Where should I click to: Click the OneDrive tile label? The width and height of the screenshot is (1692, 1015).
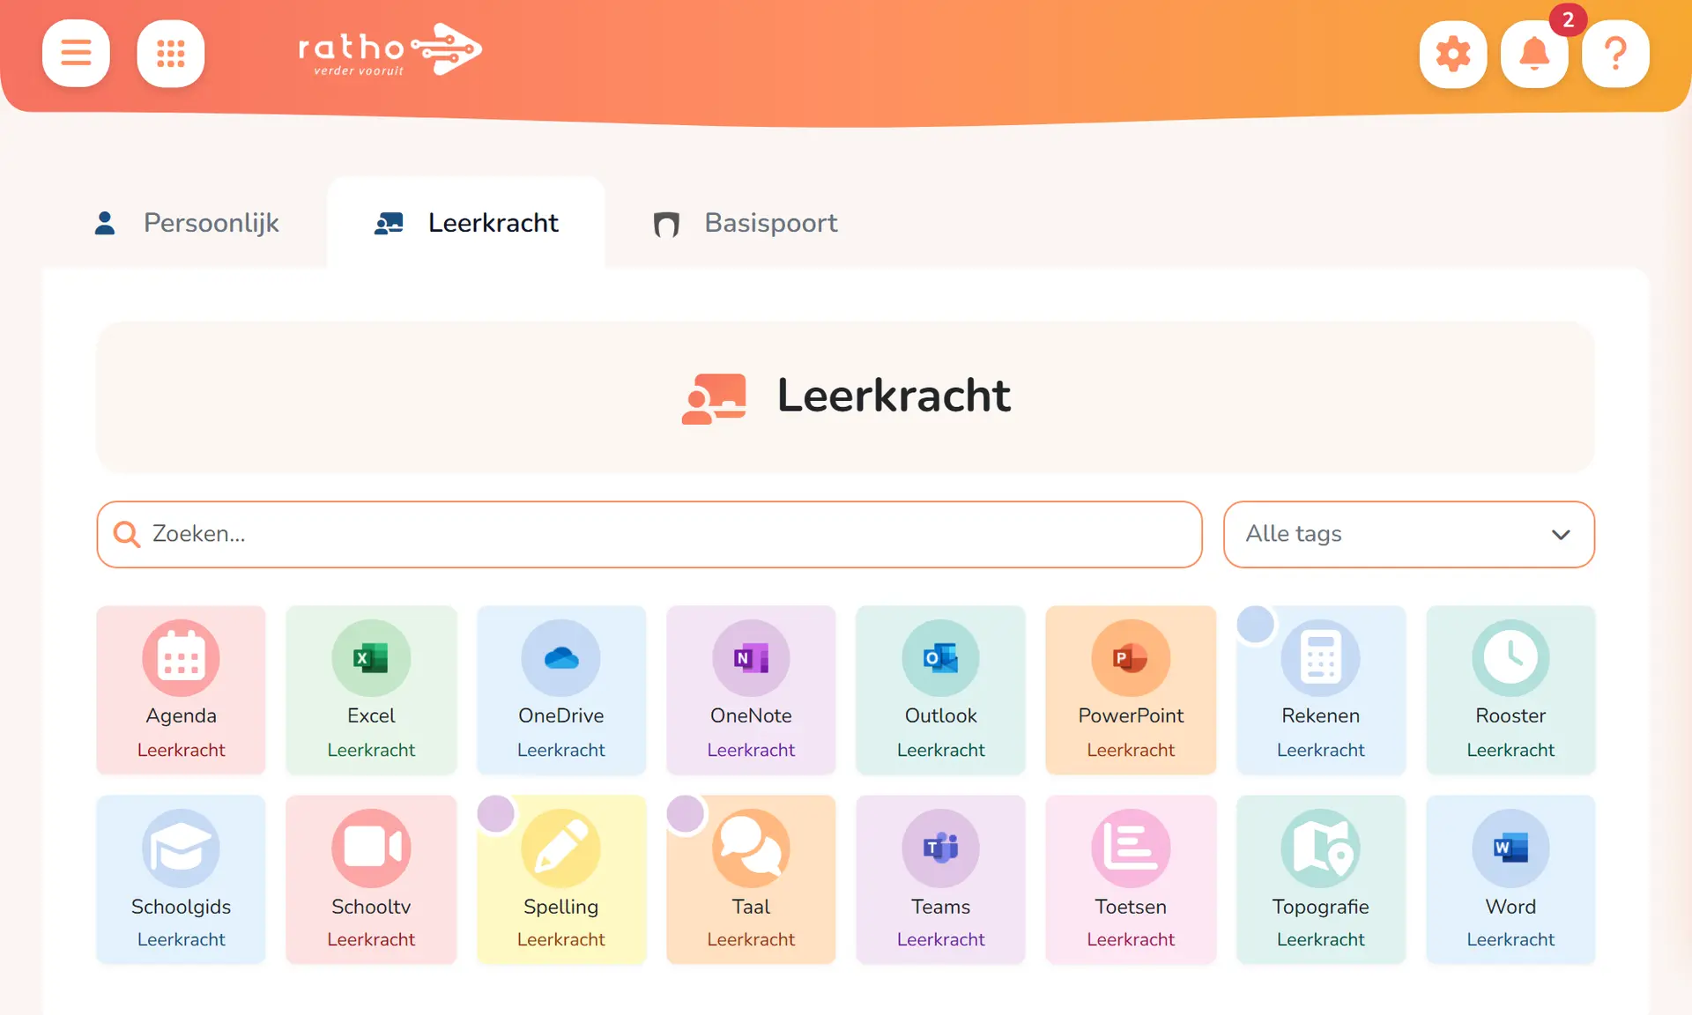click(561, 715)
